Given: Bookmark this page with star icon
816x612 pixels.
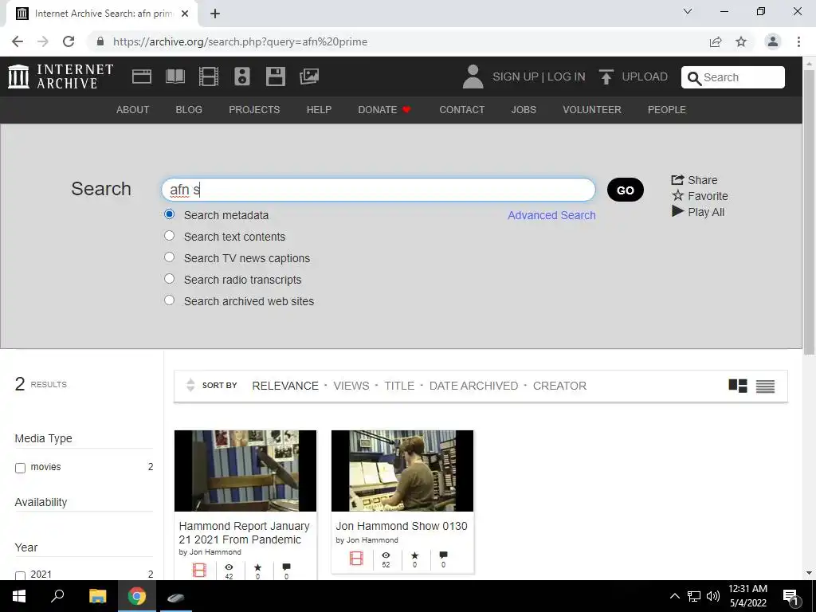Looking at the screenshot, I should coord(740,41).
